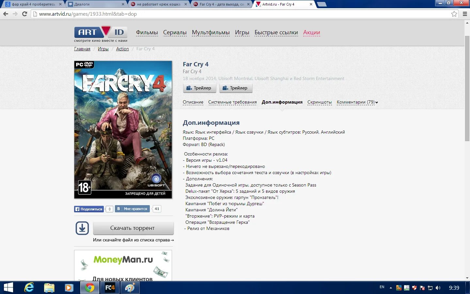This screenshot has height=294, width=470.
Task: Show hidden tray icons arrow
Action: pyautogui.click(x=391, y=288)
